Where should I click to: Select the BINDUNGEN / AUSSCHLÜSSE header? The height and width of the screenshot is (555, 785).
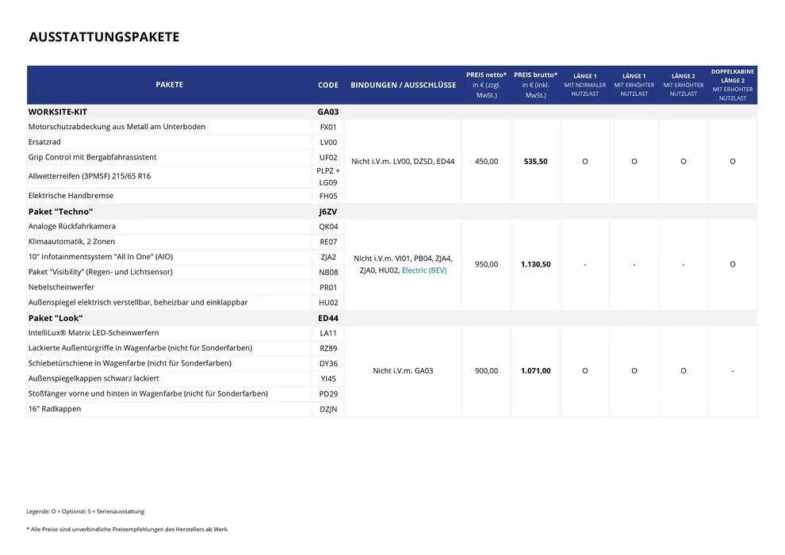(403, 85)
